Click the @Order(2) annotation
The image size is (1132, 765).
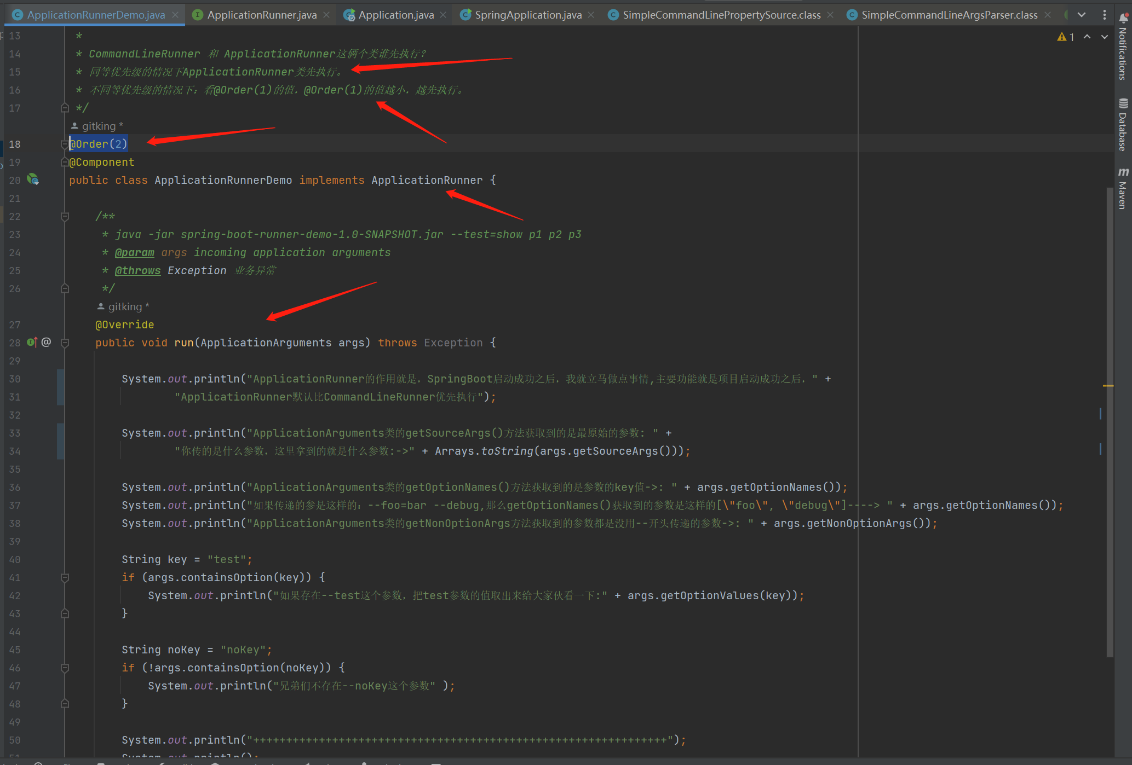(99, 144)
